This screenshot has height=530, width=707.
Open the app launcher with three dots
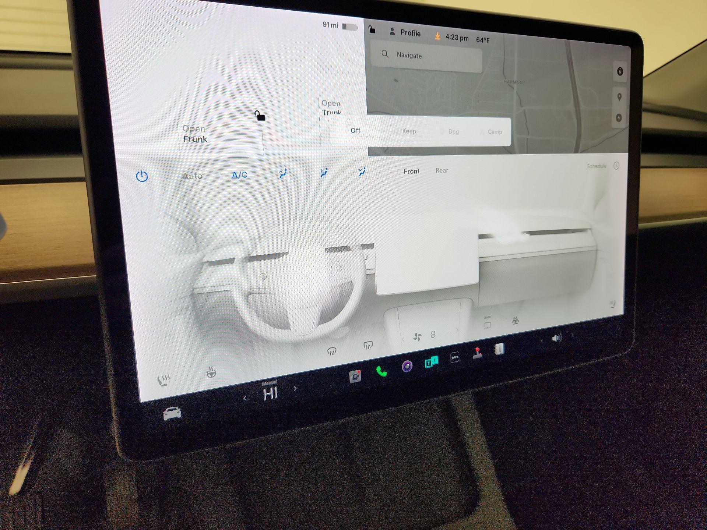pyautogui.click(x=455, y=356)
